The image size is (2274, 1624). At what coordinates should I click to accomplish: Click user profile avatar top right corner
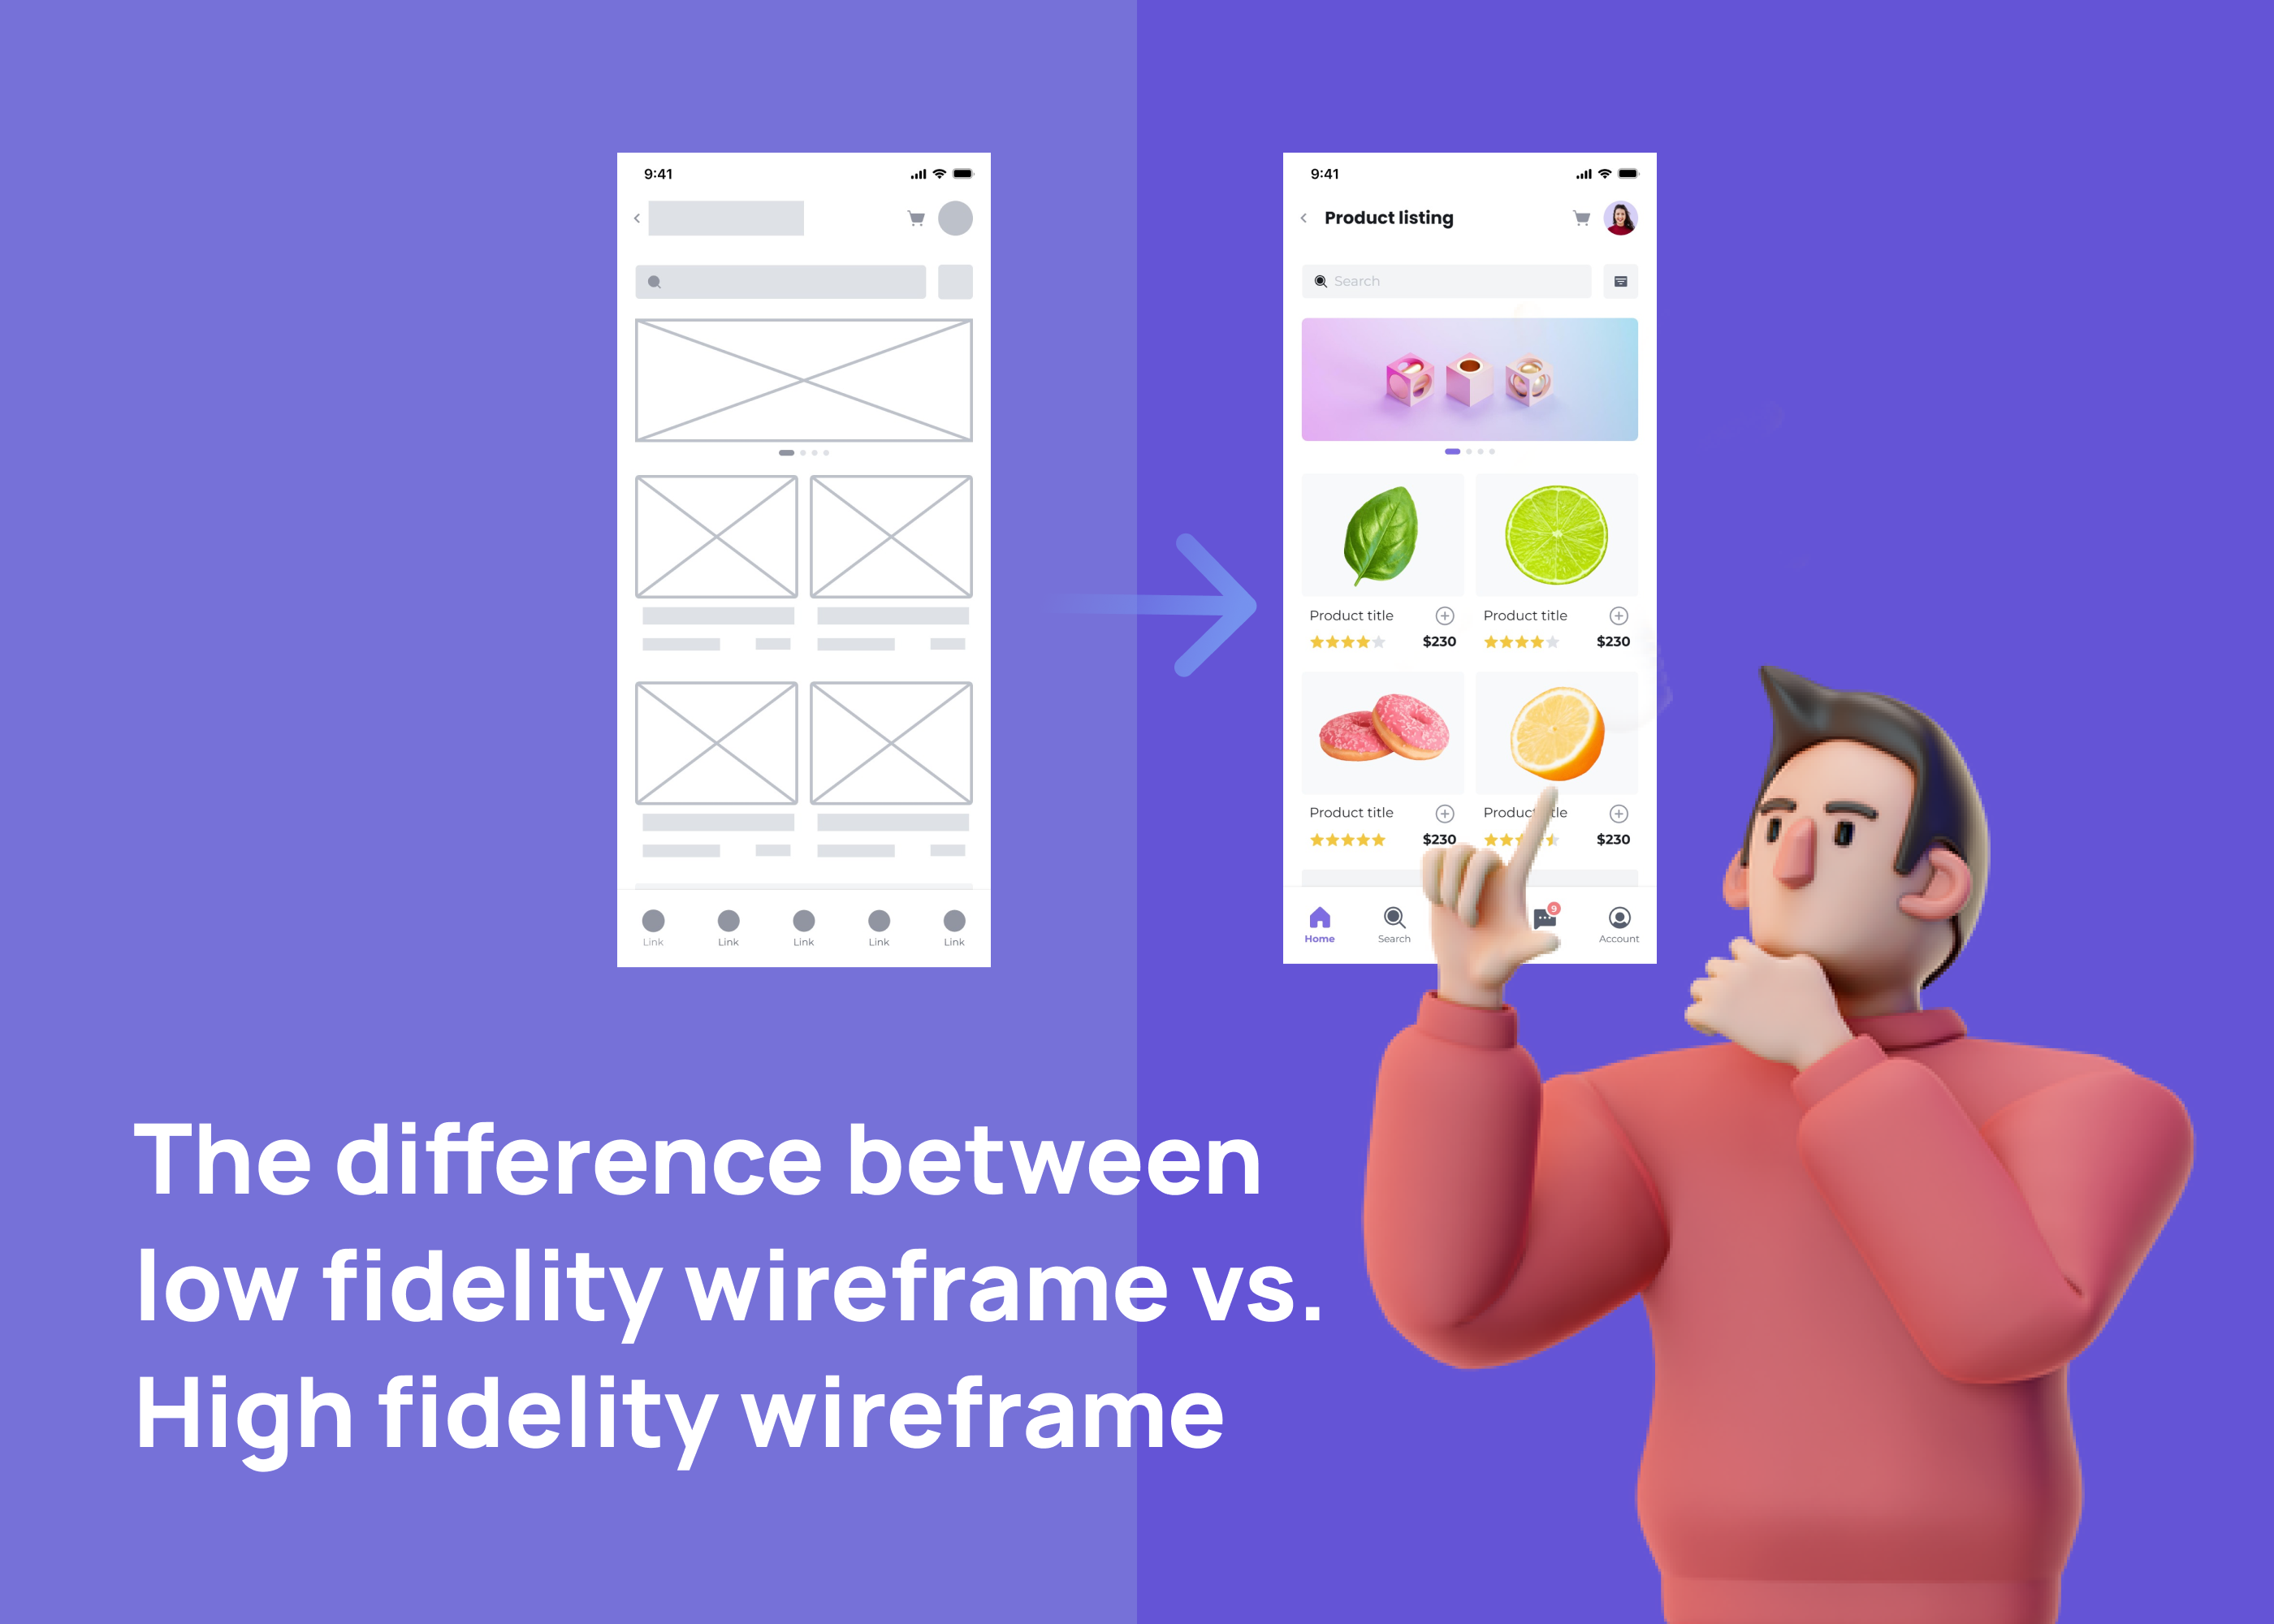1622,218
